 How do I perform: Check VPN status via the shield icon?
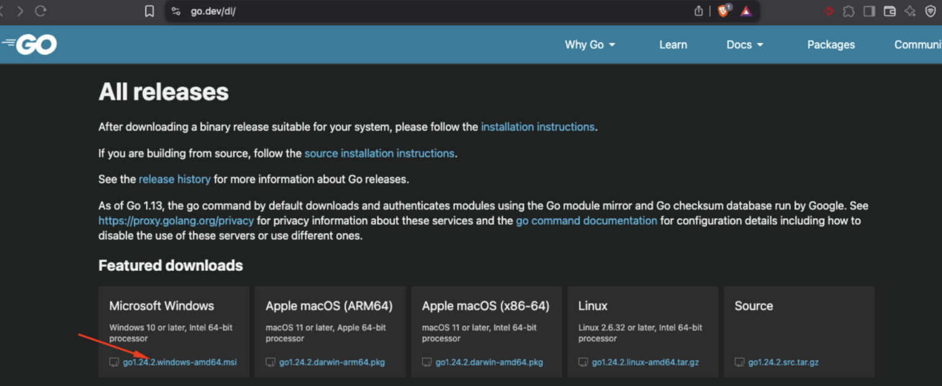click(930, 10)
